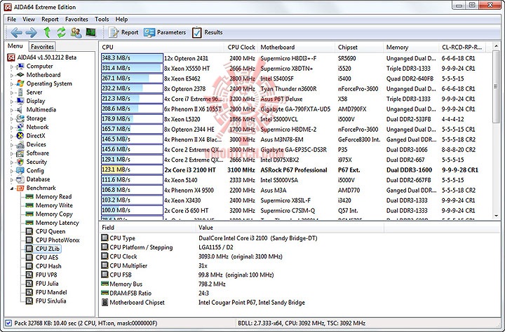Switch to the Favorites tab
The height and width of the screenshot is (332, 505).
pos(42,47)
